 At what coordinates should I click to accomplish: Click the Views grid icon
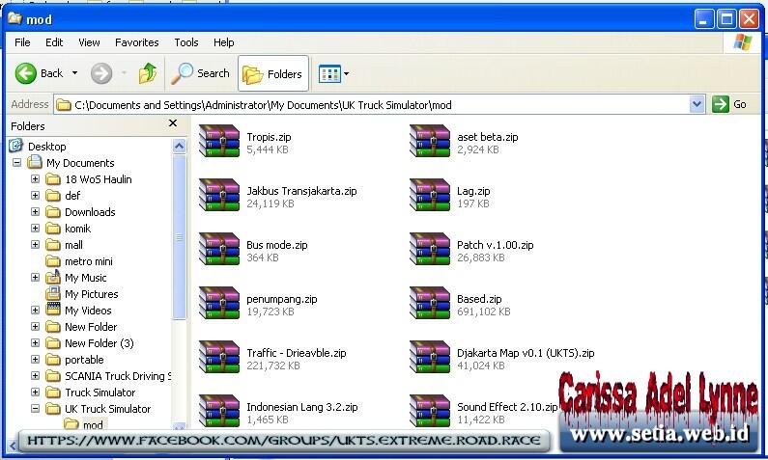pyautogui.click(x=329, y=74)
